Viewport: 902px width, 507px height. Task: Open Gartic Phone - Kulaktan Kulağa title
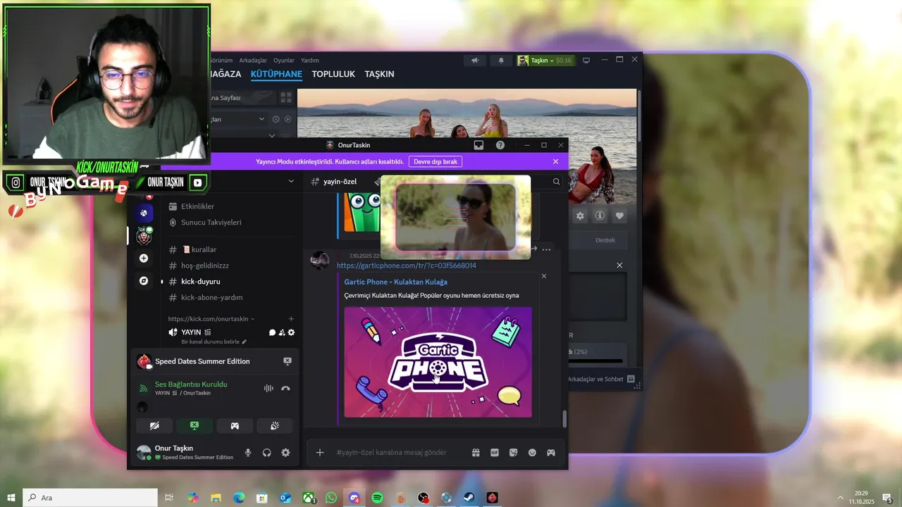(x=396, y=282)
